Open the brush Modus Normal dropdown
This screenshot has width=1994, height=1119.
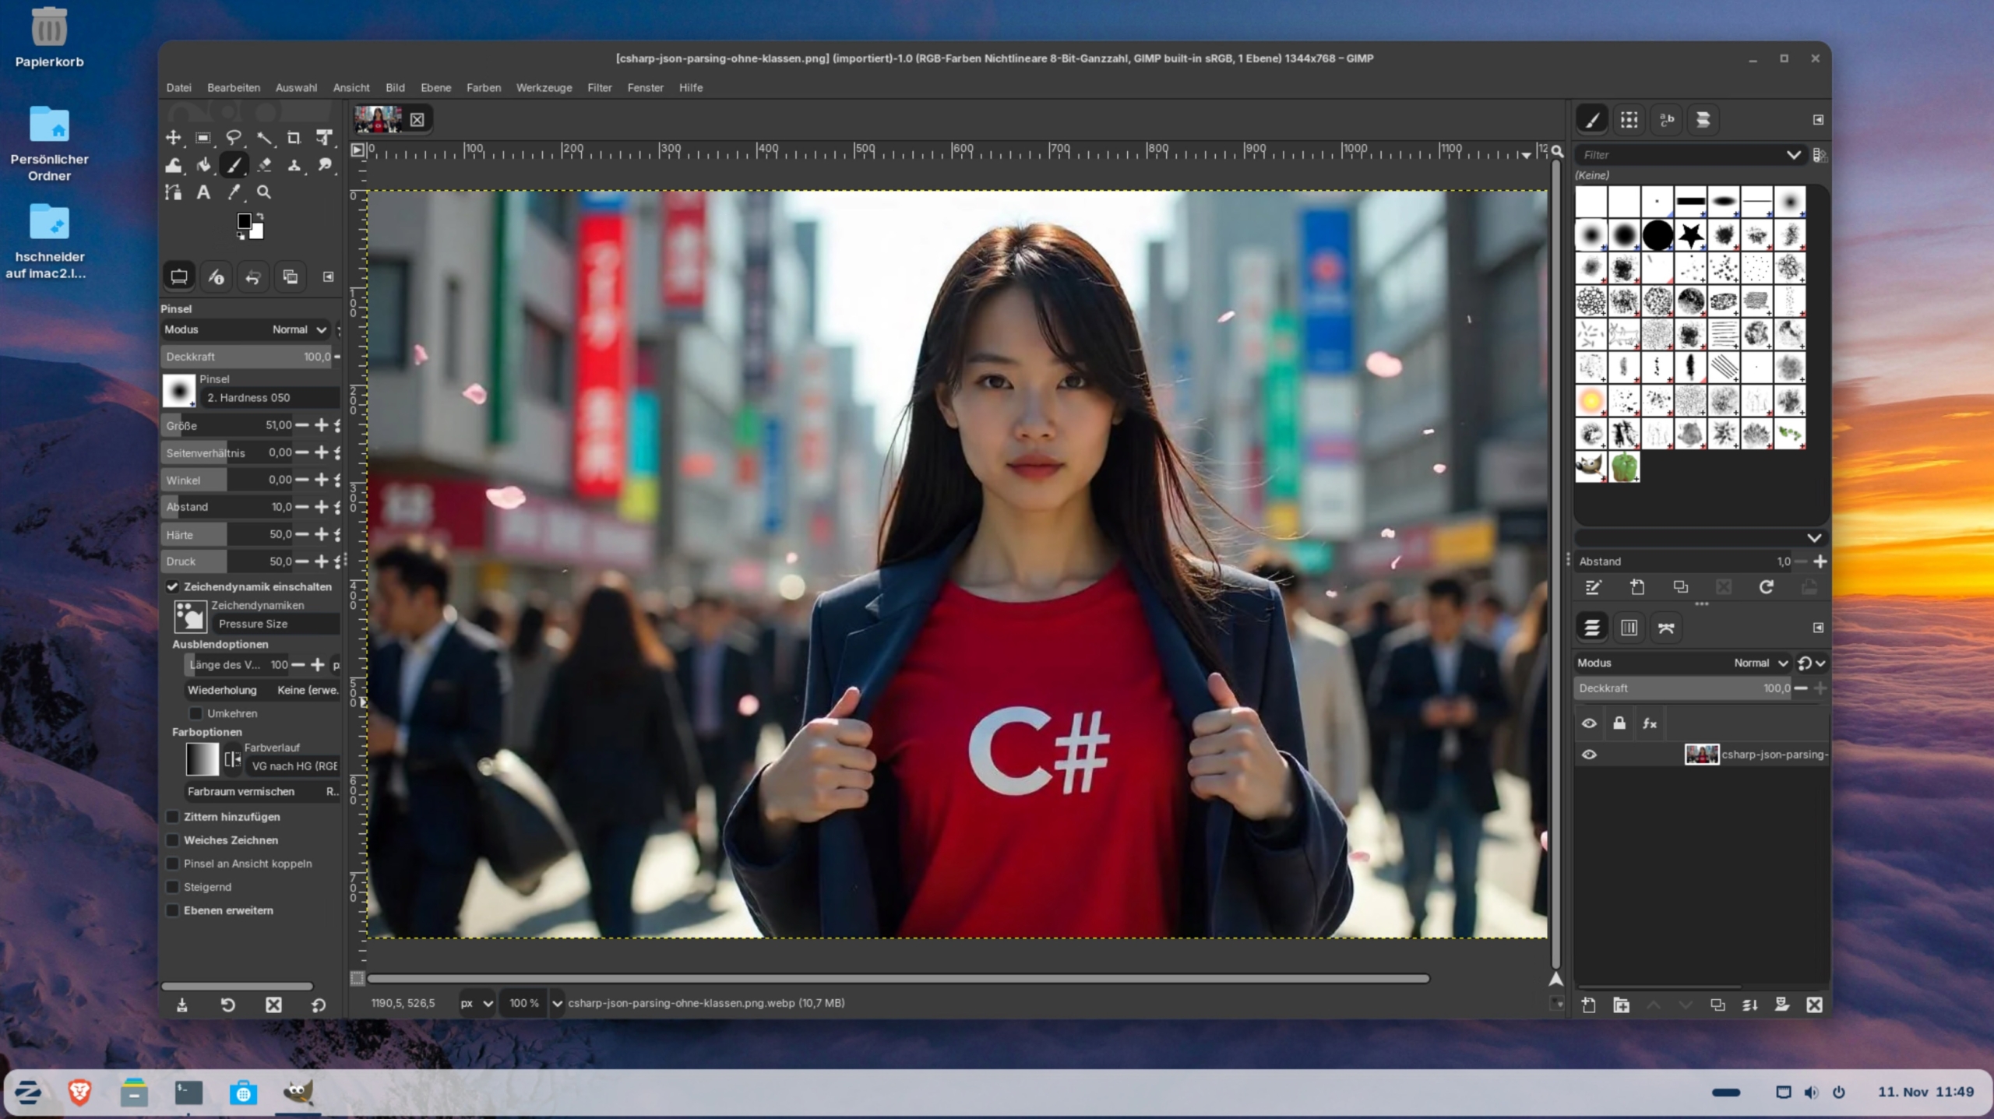click(299, 329)
